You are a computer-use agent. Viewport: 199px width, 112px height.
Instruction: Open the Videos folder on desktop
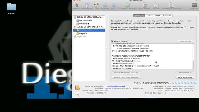[12, 7]
